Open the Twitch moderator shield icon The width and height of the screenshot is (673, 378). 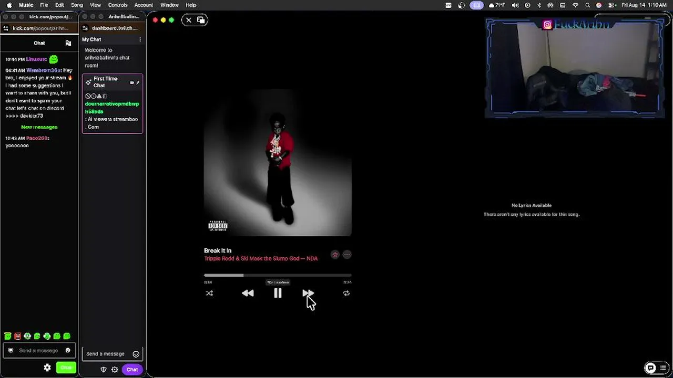pos(104,370)
